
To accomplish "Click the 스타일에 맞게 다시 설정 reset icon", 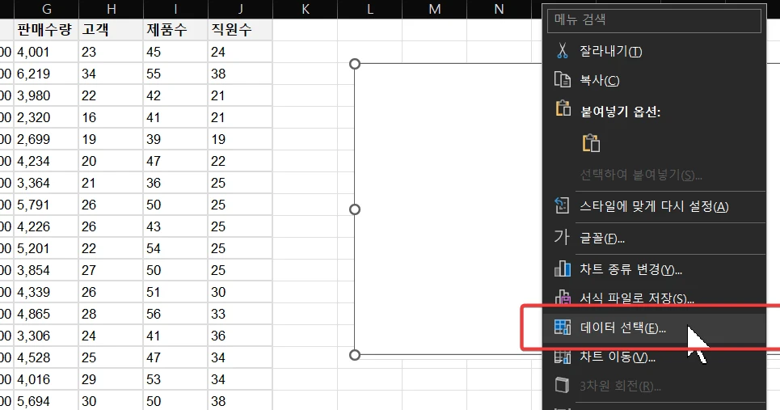I will [563, 206].
